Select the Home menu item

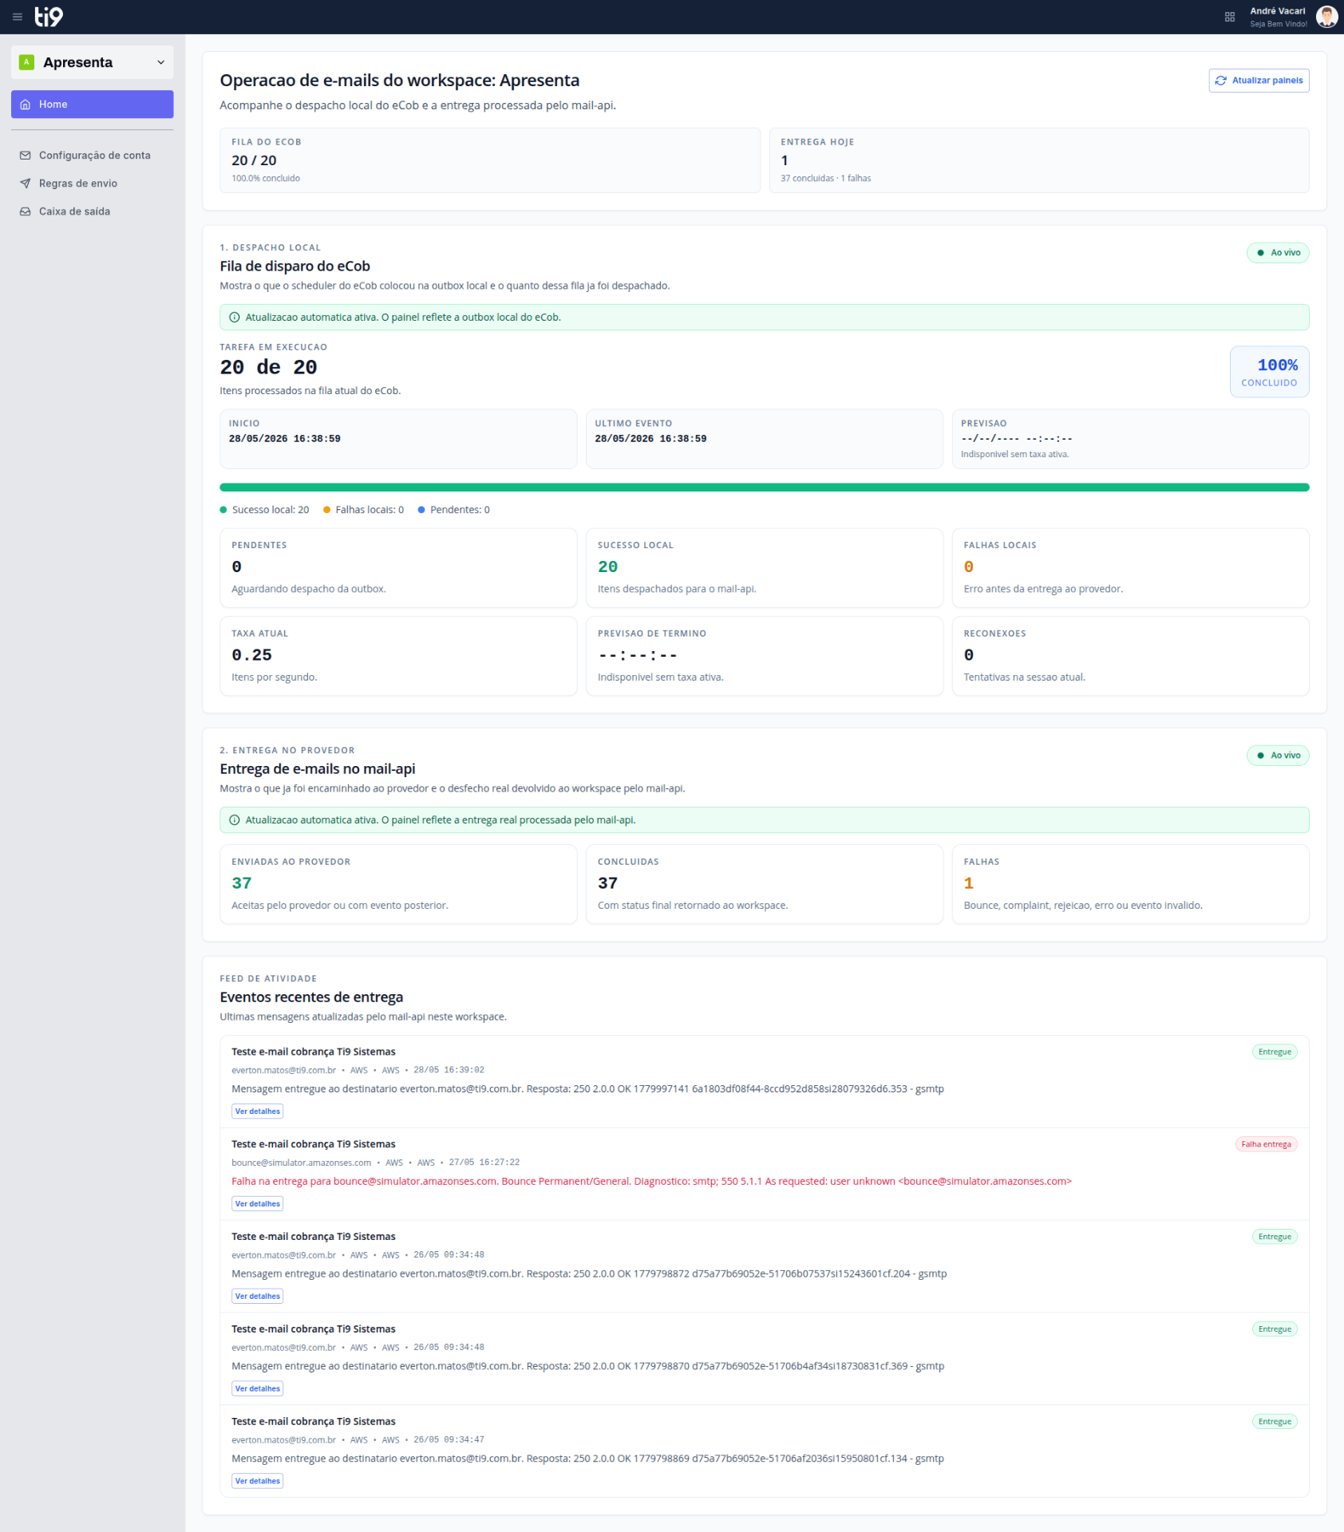pos(93,105)
